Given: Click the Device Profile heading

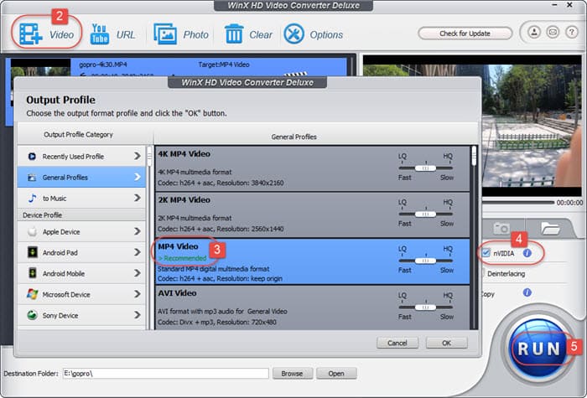Looking at the screenshot, I should (42, 215).
